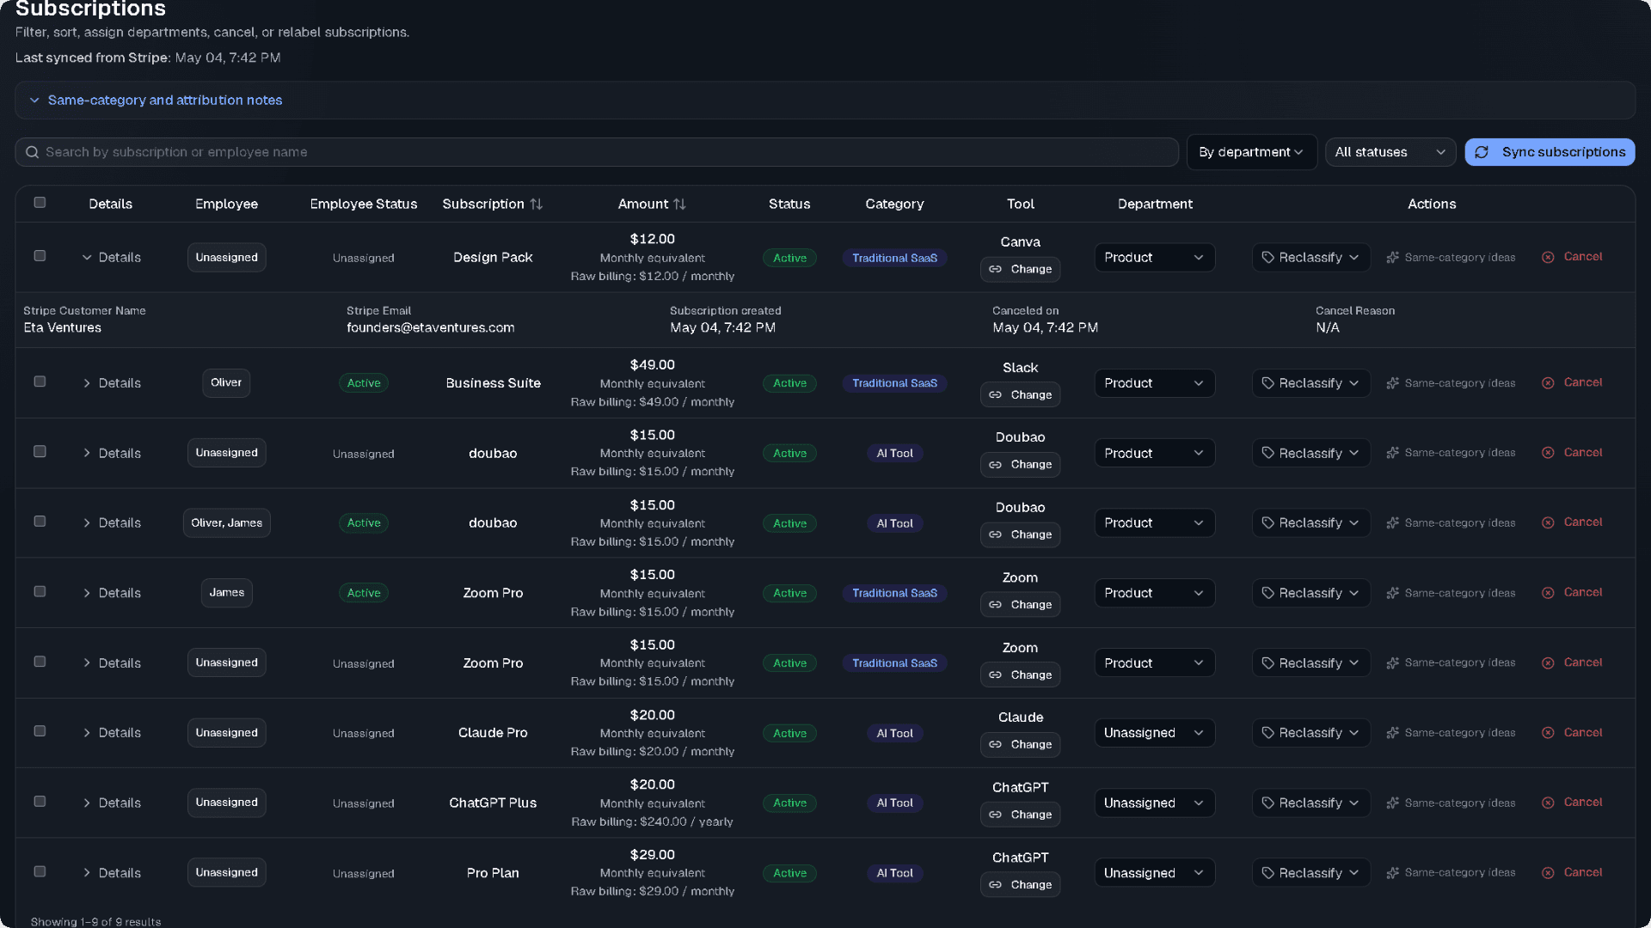The width and height of the screenshot is (1651, 928).
Task: Collapse Same-category and attribution notes
Action: pyautogui.click(x=156, y=101)
